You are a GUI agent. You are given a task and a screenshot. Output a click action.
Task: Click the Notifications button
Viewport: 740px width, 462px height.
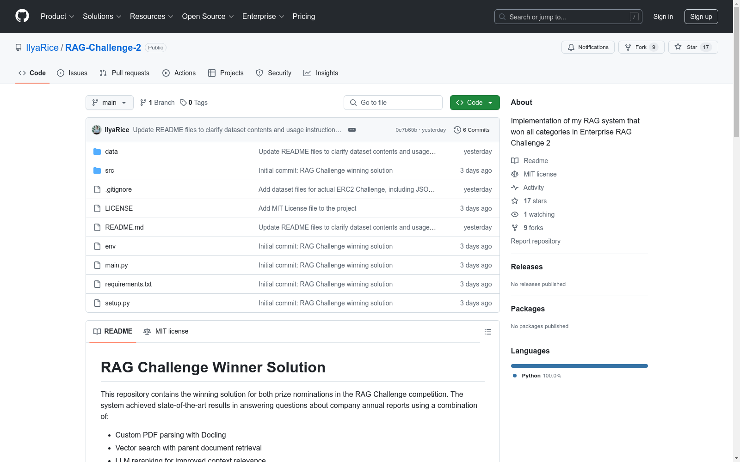pyautogui.click(x=588, y=47)
